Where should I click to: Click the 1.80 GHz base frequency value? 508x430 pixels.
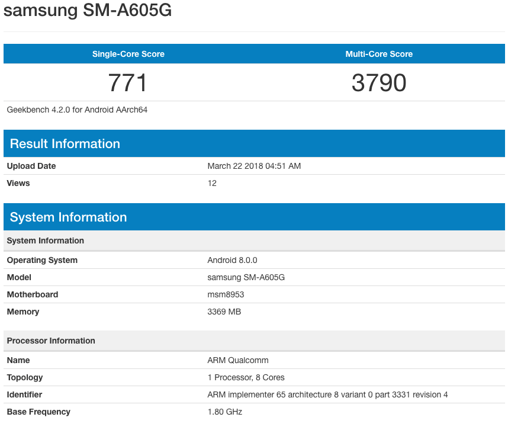[224, 412]
